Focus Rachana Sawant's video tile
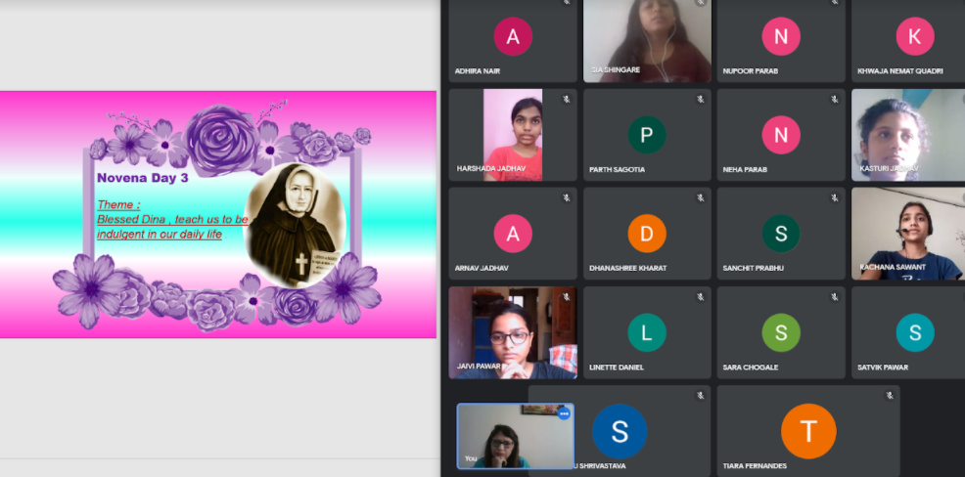 [x=907, y=233]
